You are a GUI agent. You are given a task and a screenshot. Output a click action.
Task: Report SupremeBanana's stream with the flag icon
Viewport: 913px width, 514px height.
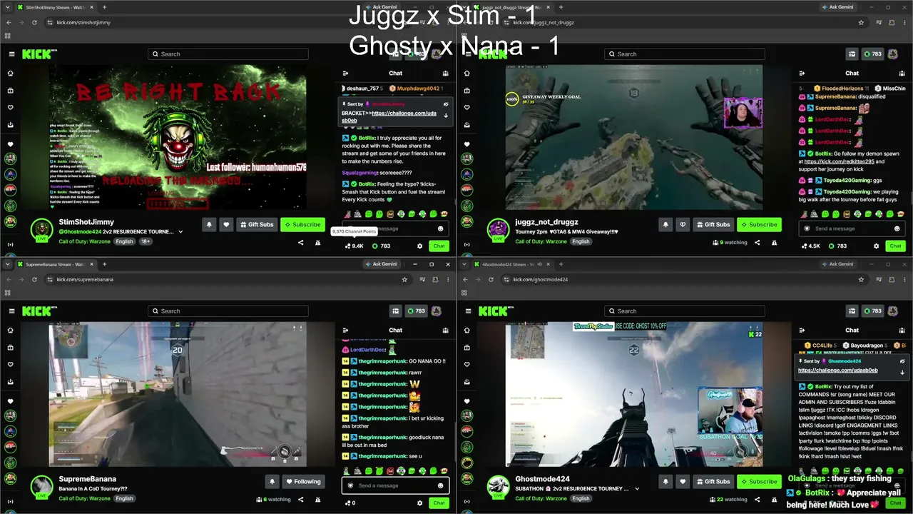coord(317,500)
